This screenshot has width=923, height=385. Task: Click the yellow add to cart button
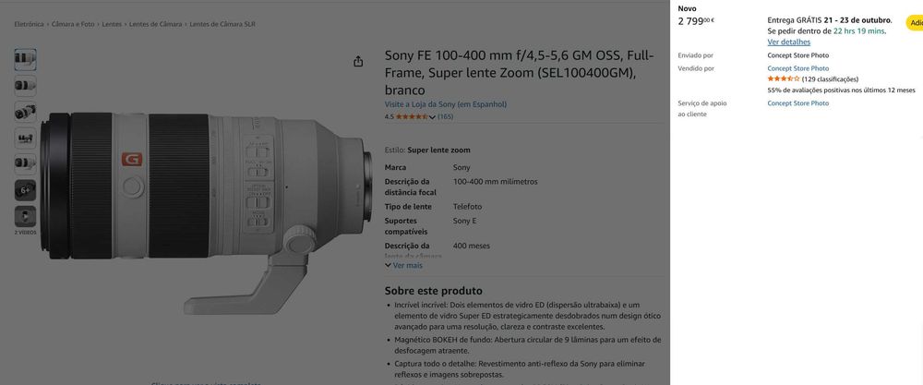pyautogui.click(x=914, y=23)
